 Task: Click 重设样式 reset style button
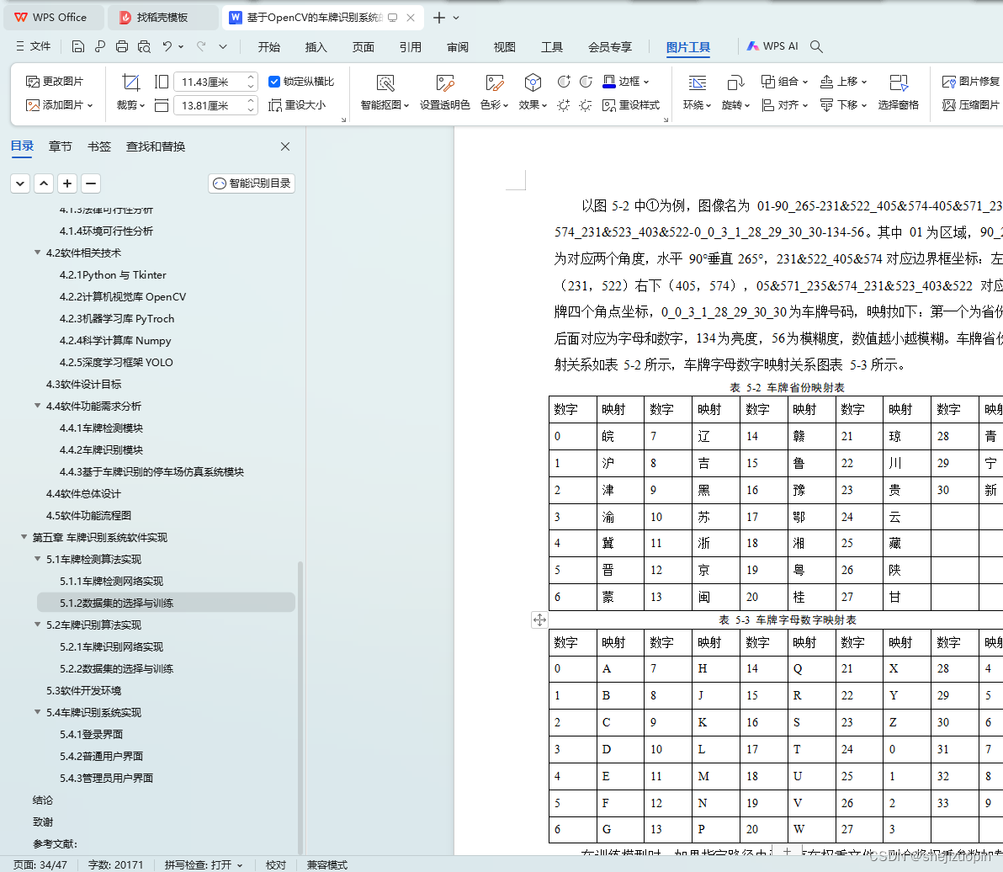(x=631, y=105)
